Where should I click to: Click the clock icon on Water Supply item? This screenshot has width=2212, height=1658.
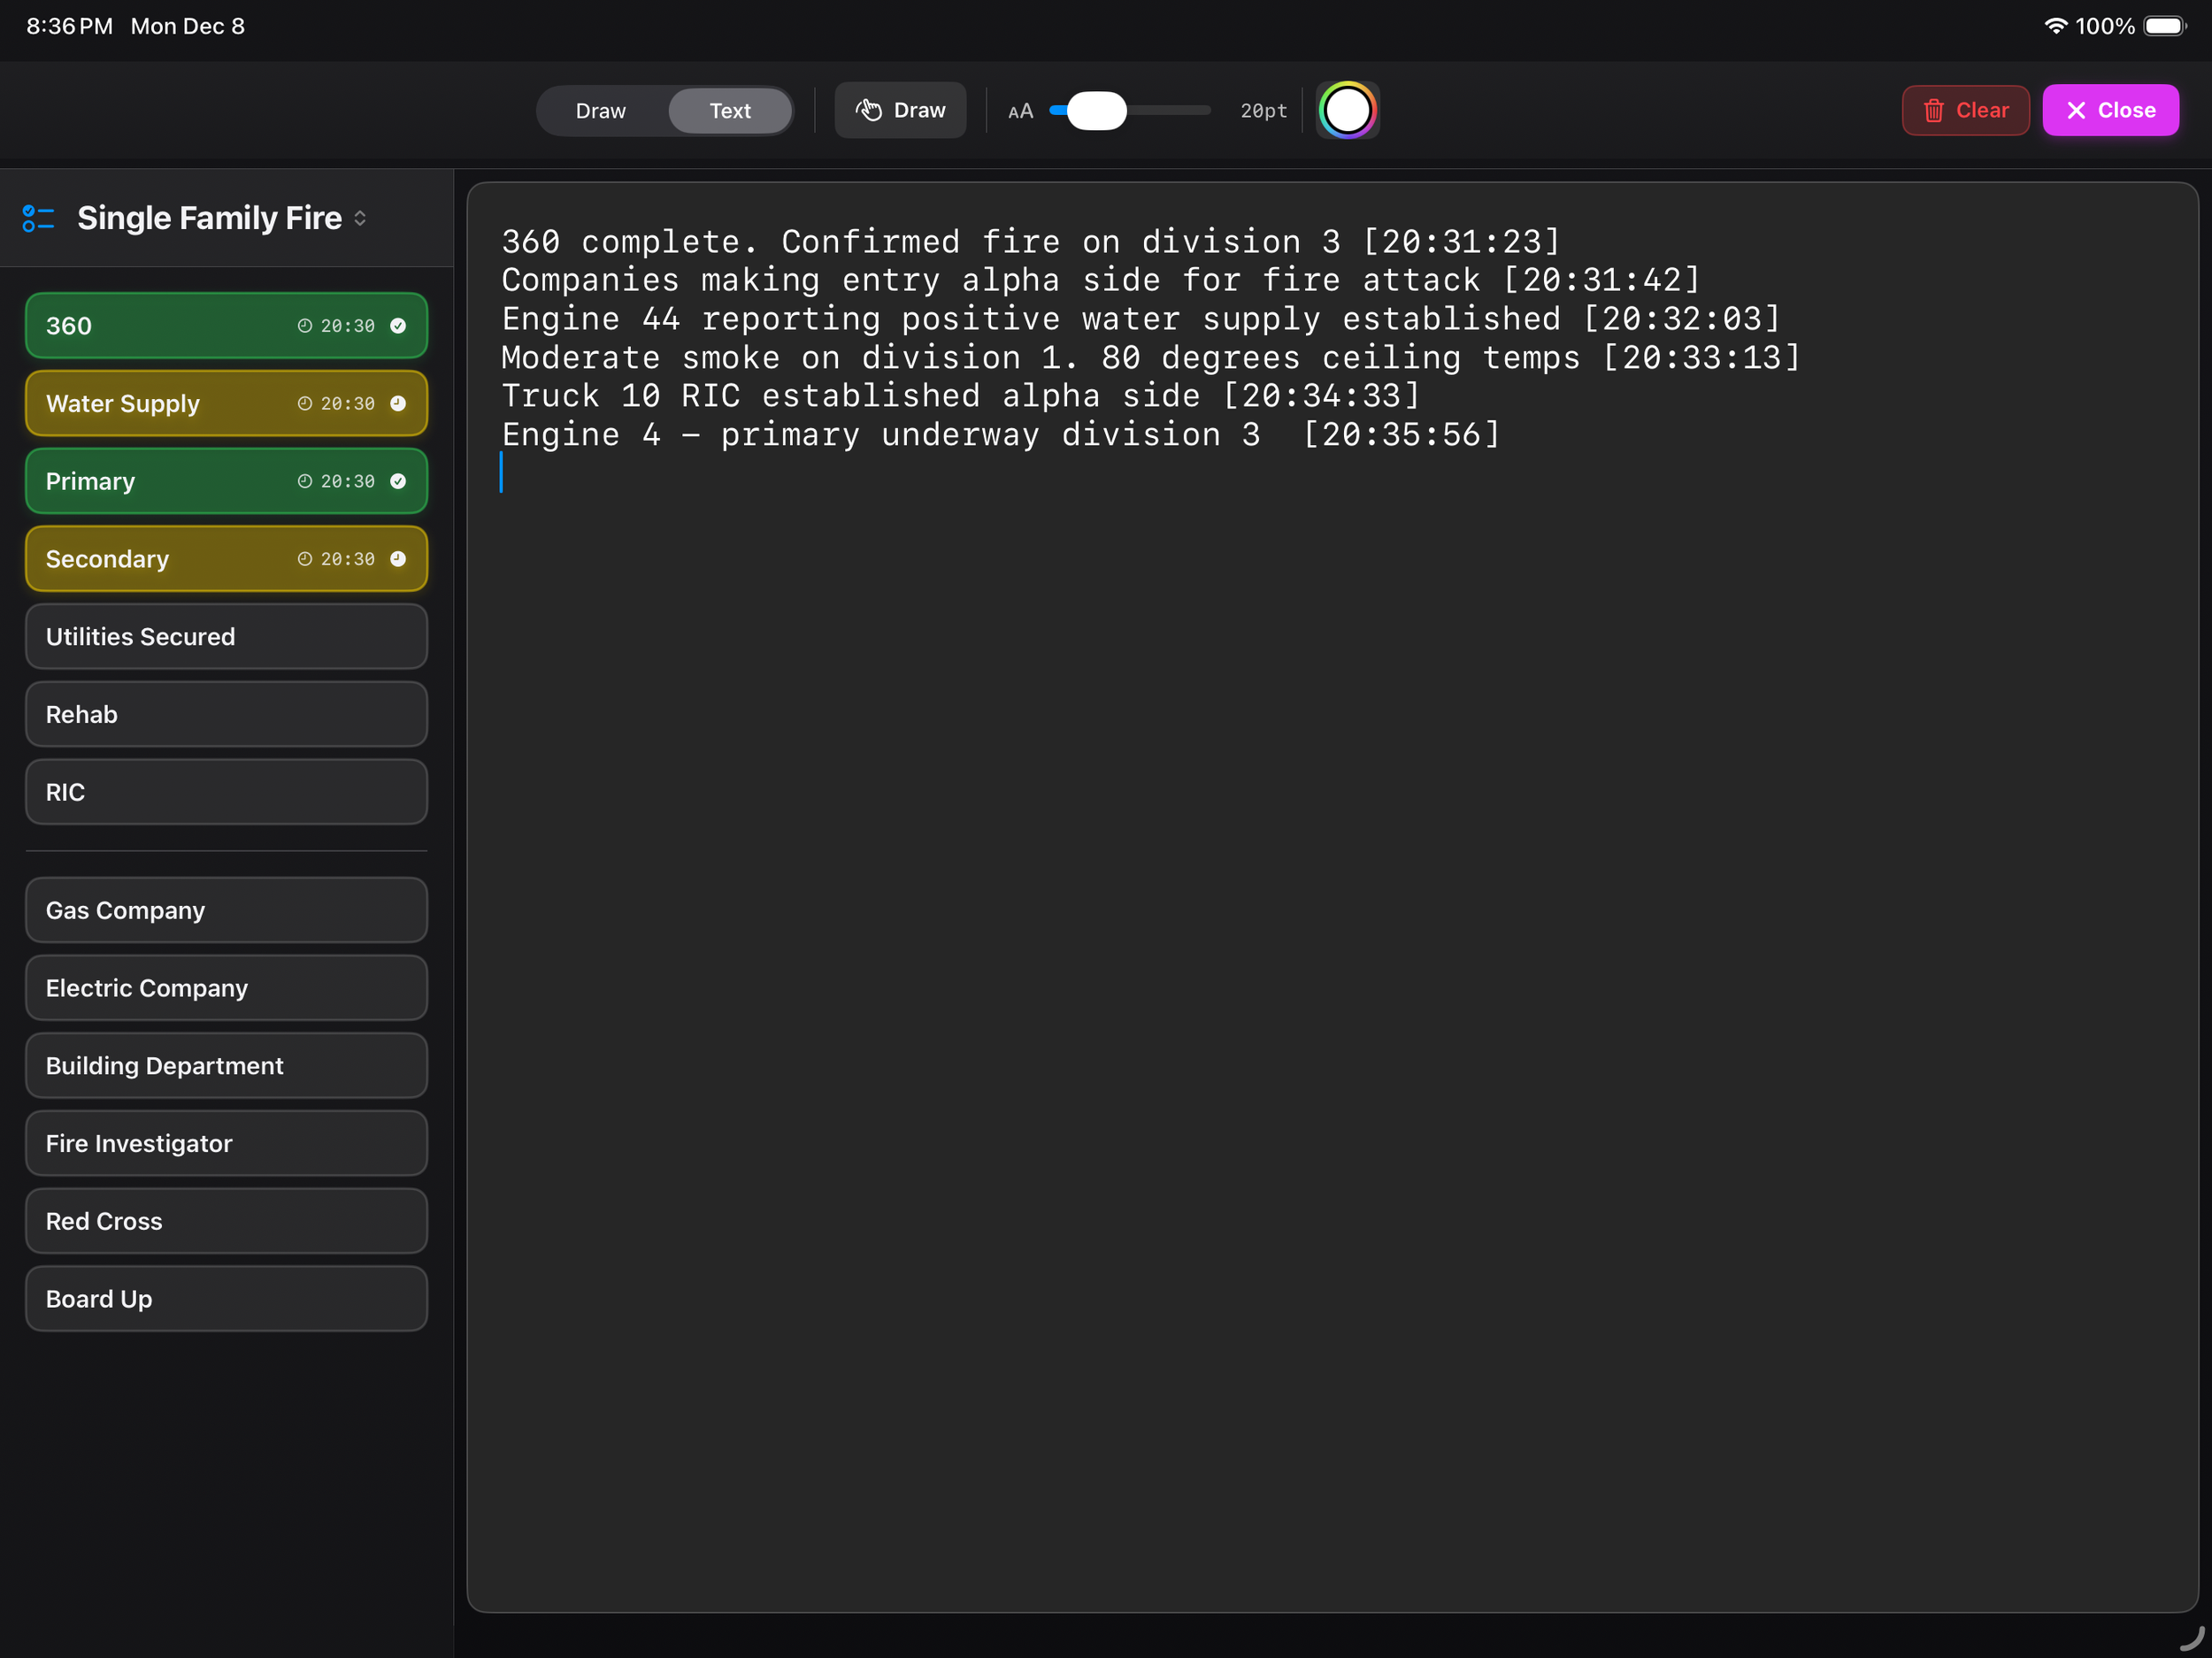(305, 404)
